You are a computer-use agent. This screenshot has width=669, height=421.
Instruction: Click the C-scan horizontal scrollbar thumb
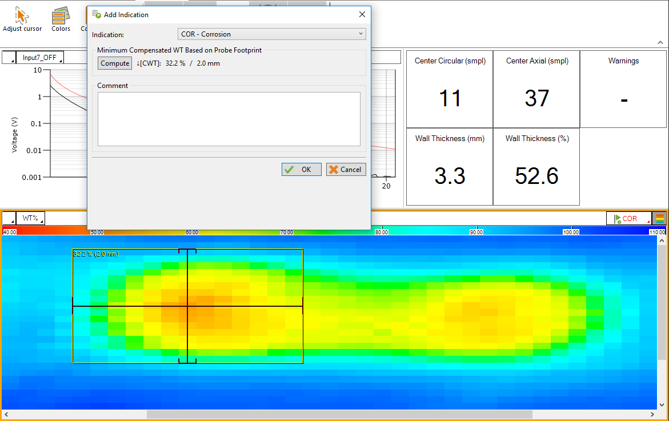(x=339, y=414)
